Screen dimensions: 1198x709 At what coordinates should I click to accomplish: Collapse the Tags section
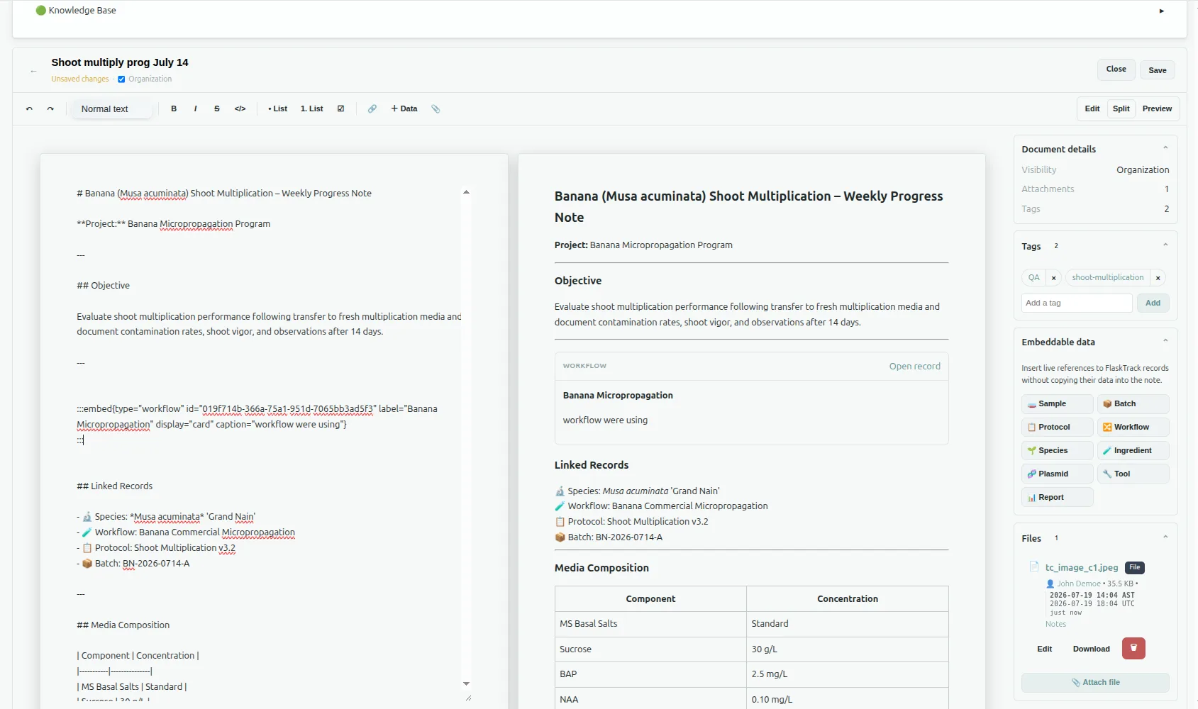(1165, 245)
